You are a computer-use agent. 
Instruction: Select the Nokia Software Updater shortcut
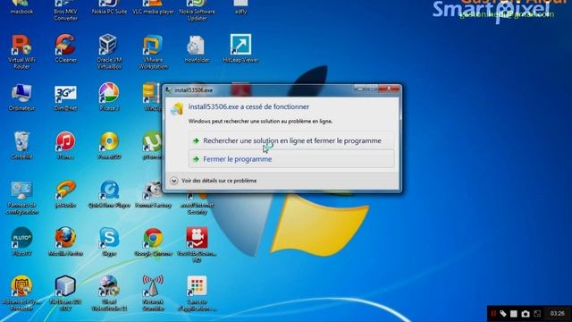coord(197,11)
